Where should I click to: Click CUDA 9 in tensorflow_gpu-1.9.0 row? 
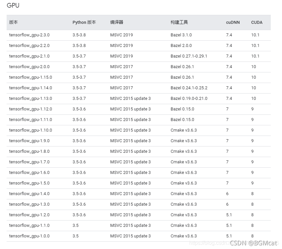252,141
